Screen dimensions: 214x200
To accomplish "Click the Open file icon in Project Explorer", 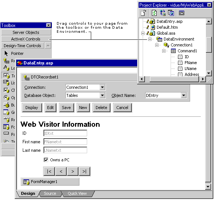I will tap(143, 13).
